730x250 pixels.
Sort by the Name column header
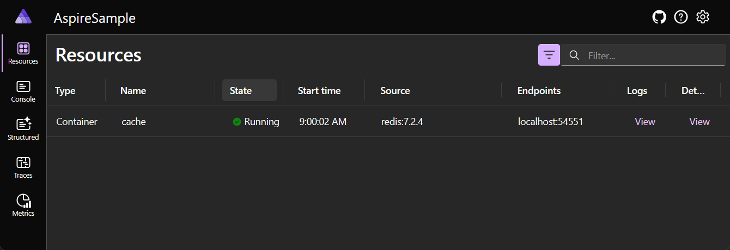pos(133,91)
